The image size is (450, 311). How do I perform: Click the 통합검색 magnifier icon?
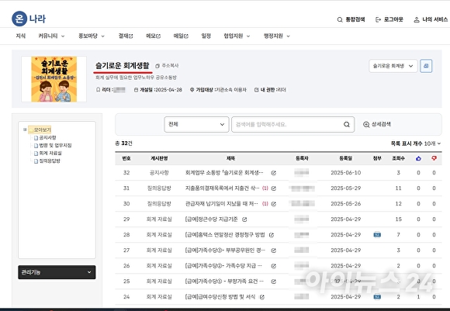point(340,19)
